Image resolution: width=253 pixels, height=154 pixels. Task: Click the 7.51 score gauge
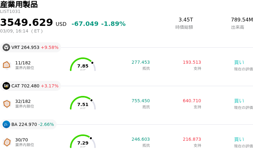tap(83, 103)
